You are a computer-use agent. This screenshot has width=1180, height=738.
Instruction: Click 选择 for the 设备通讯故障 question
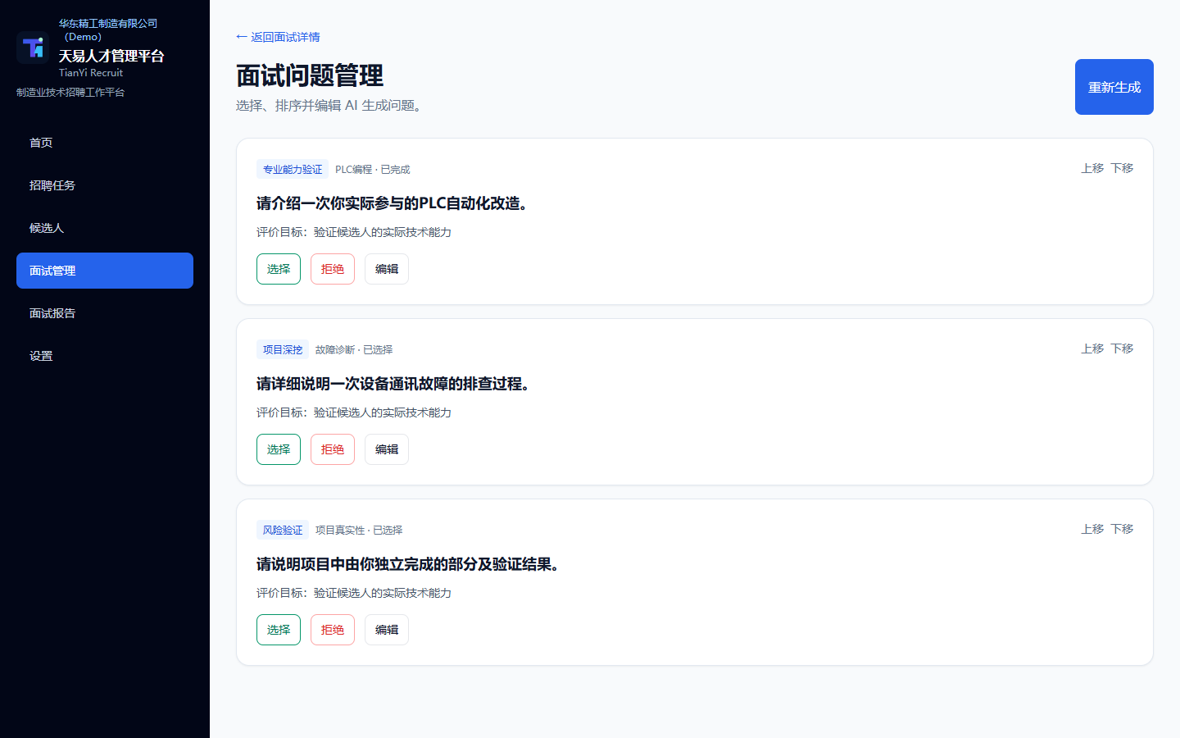click(279, 449)
